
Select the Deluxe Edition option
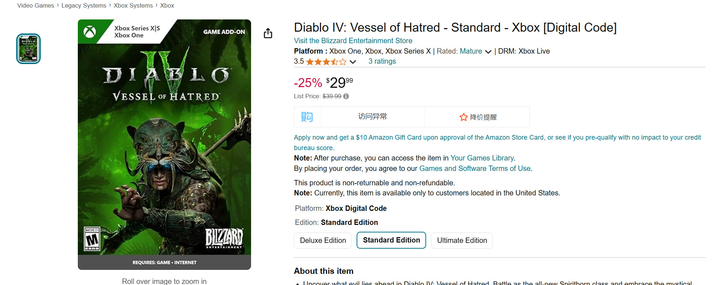323,240
